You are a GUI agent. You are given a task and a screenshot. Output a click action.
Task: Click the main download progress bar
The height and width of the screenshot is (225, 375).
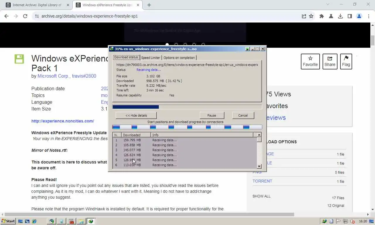pos(187,107)
